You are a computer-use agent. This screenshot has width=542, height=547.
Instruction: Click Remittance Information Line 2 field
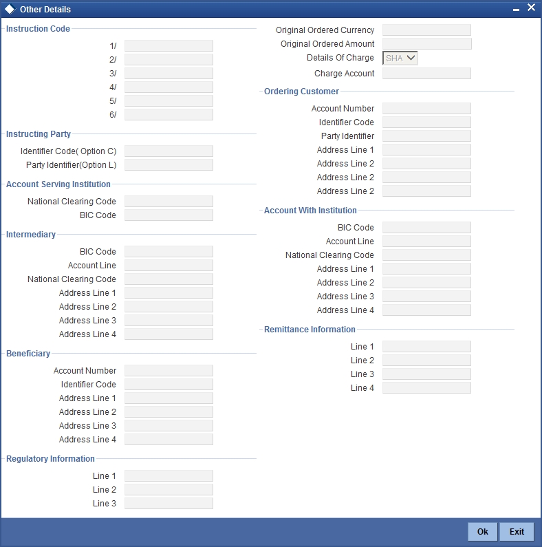(x=426, y=361)
